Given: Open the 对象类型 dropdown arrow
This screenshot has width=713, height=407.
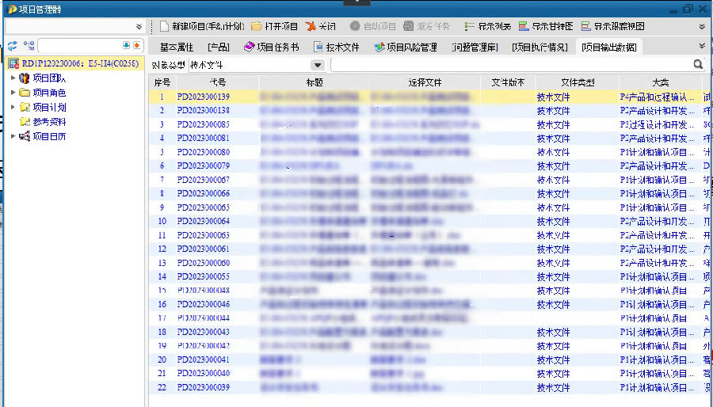Looking at the screenshot, I should [x=318, y=65].
